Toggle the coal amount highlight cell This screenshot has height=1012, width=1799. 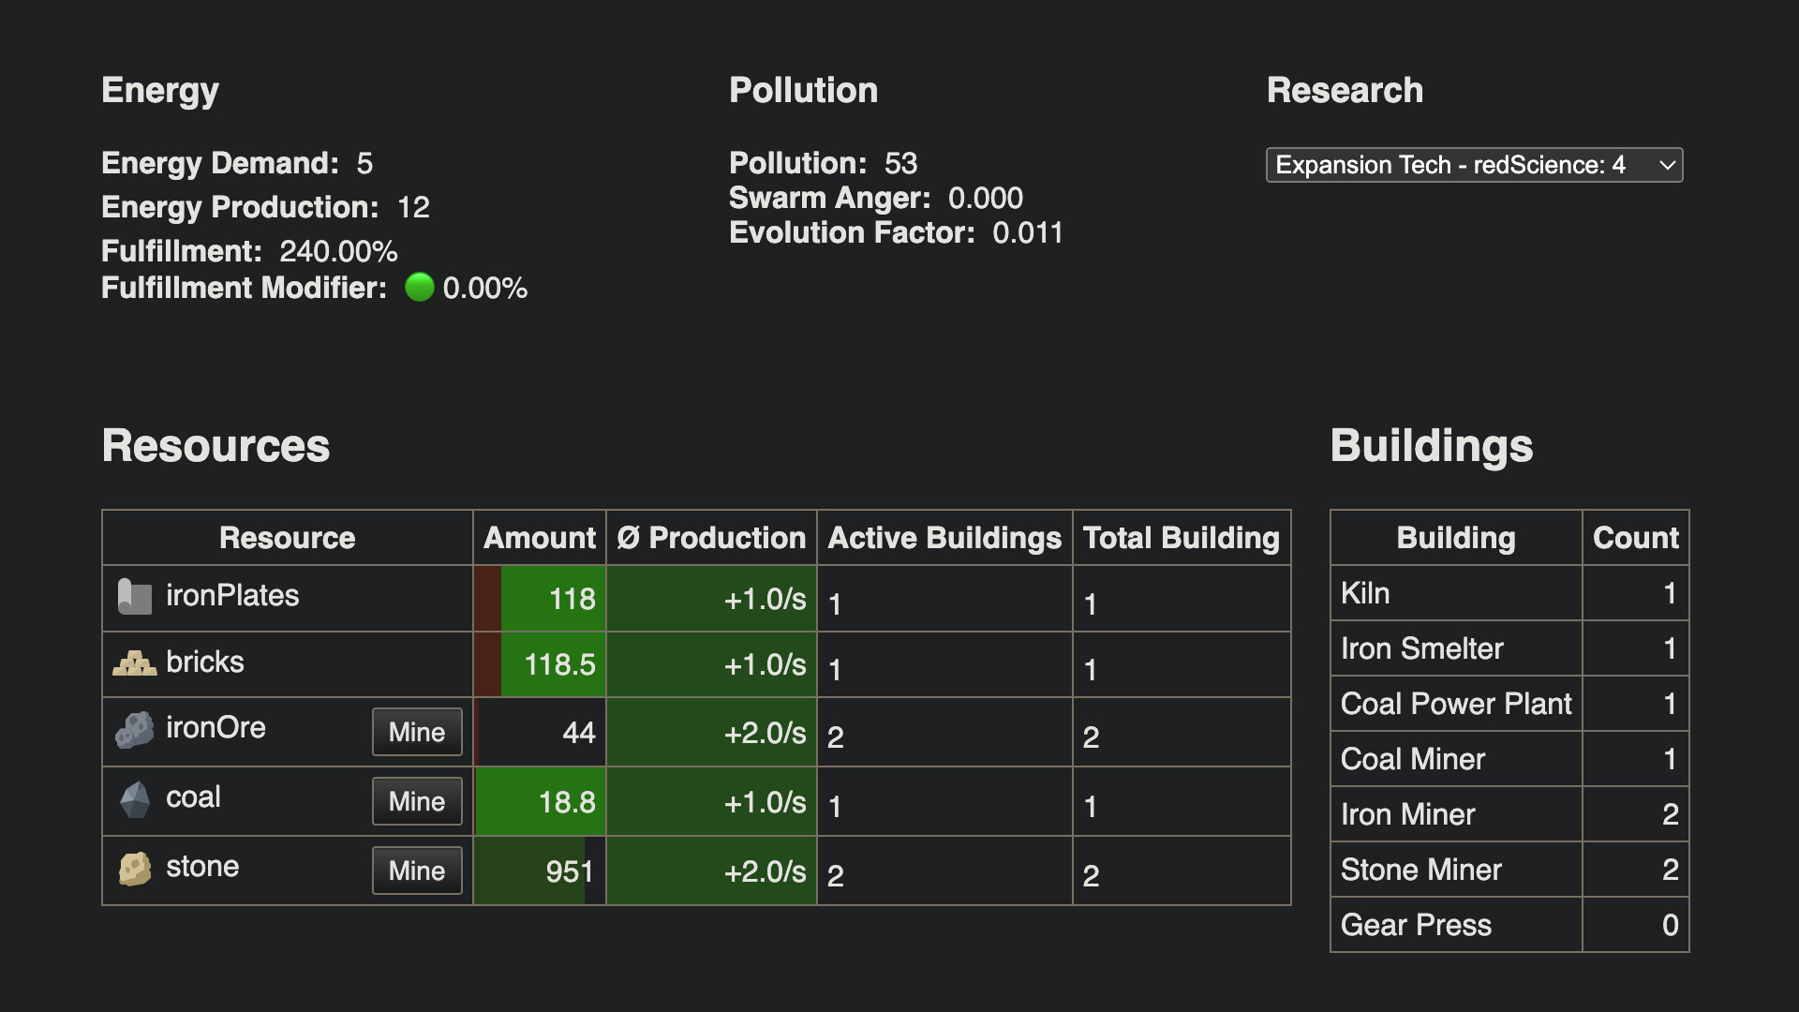point(540,801)
